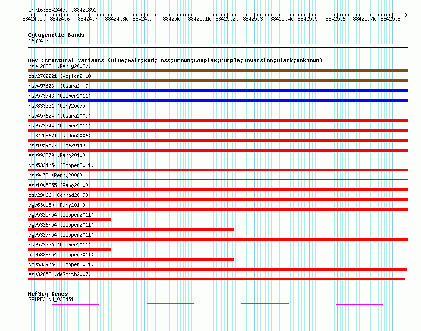Click the 88424.5k ruler label
The height and width of the screenshot is (331, 421).
coord(34,19)
